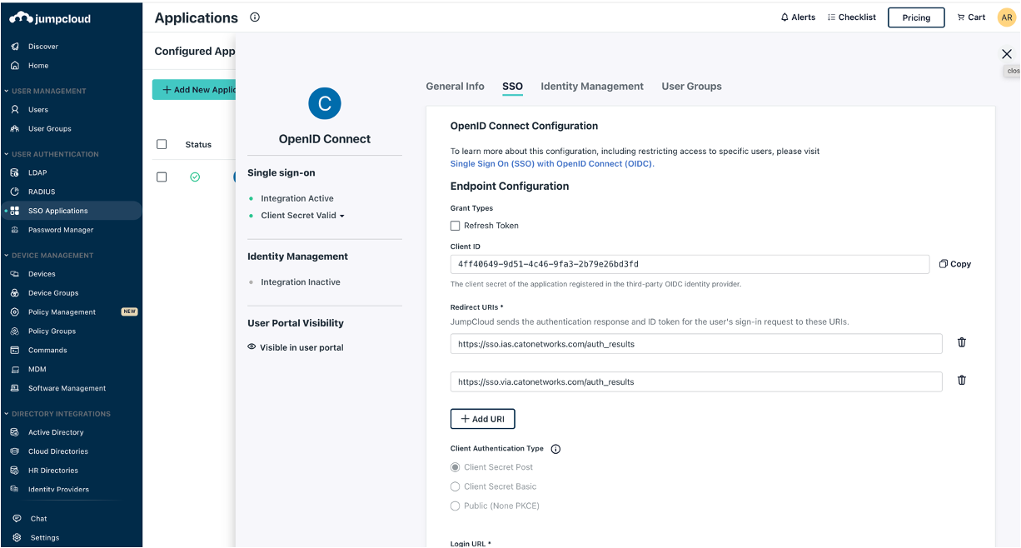1021x548 pixels.
Task: Switch to the General Info tab
Action: point(455,86)
